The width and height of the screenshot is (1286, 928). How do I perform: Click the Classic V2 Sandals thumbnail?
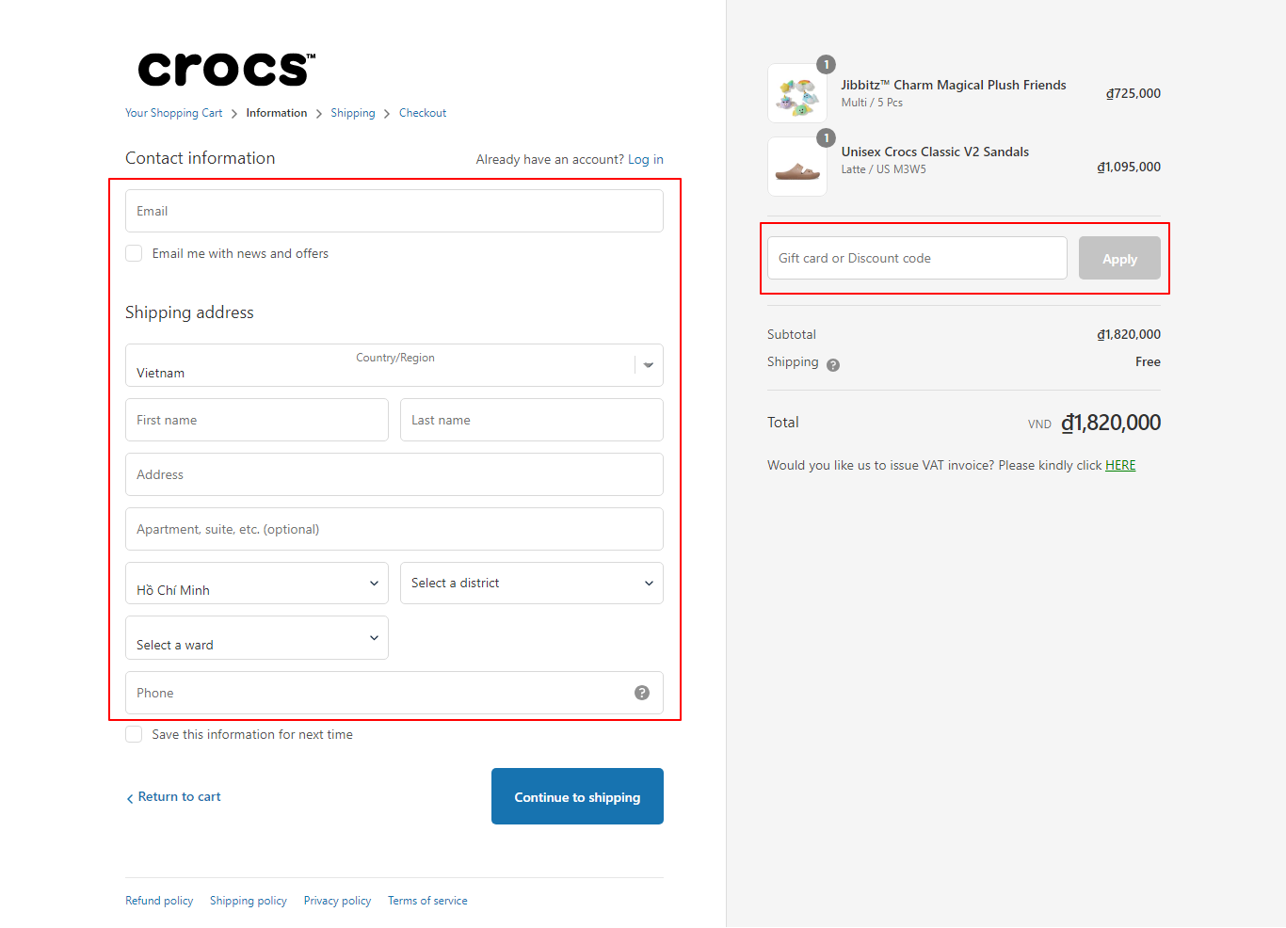click(x=797, y=167)
